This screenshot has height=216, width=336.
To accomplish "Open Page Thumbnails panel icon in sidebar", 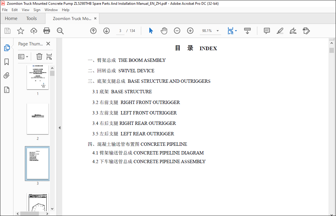I will coord(7,48).
